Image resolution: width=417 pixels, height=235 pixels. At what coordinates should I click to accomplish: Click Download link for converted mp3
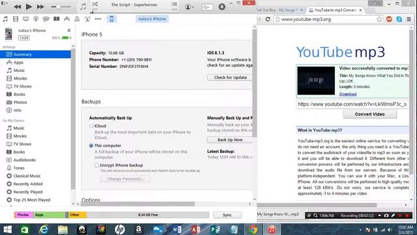[x=348, y=94]
